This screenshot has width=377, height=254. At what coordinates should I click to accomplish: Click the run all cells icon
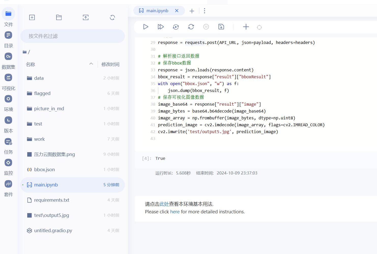[161, 27]
